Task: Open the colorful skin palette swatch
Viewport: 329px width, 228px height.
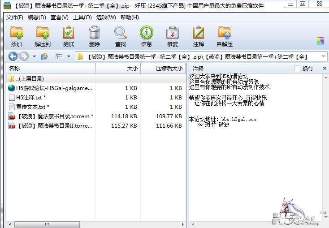Action: [320, 41]
